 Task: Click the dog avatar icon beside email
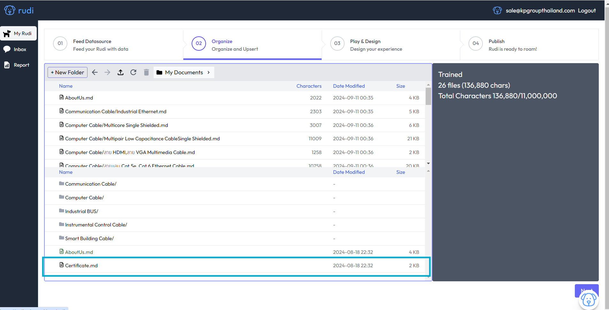click(497, 11)
